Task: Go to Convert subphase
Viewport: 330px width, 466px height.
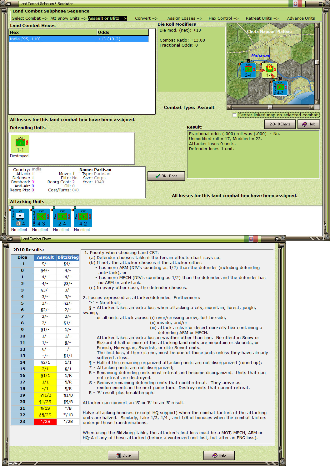Action: click(146, 18)
